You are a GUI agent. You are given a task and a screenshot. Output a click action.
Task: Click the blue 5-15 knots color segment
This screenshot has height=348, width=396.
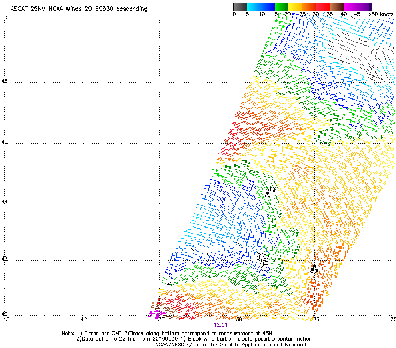(x=261, y=6)
